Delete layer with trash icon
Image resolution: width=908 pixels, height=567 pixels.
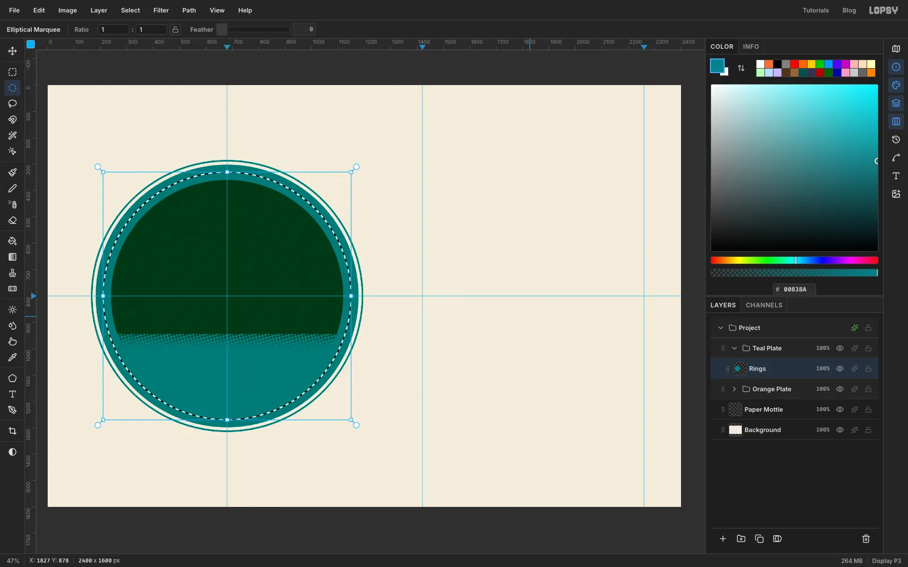pyautogui.click(x=866, y=539)
